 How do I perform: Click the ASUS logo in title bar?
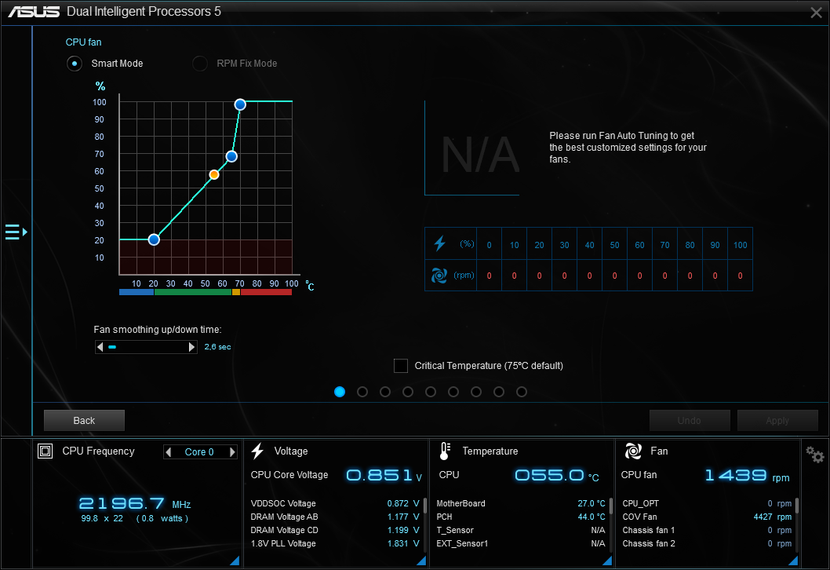coord(34,12)
